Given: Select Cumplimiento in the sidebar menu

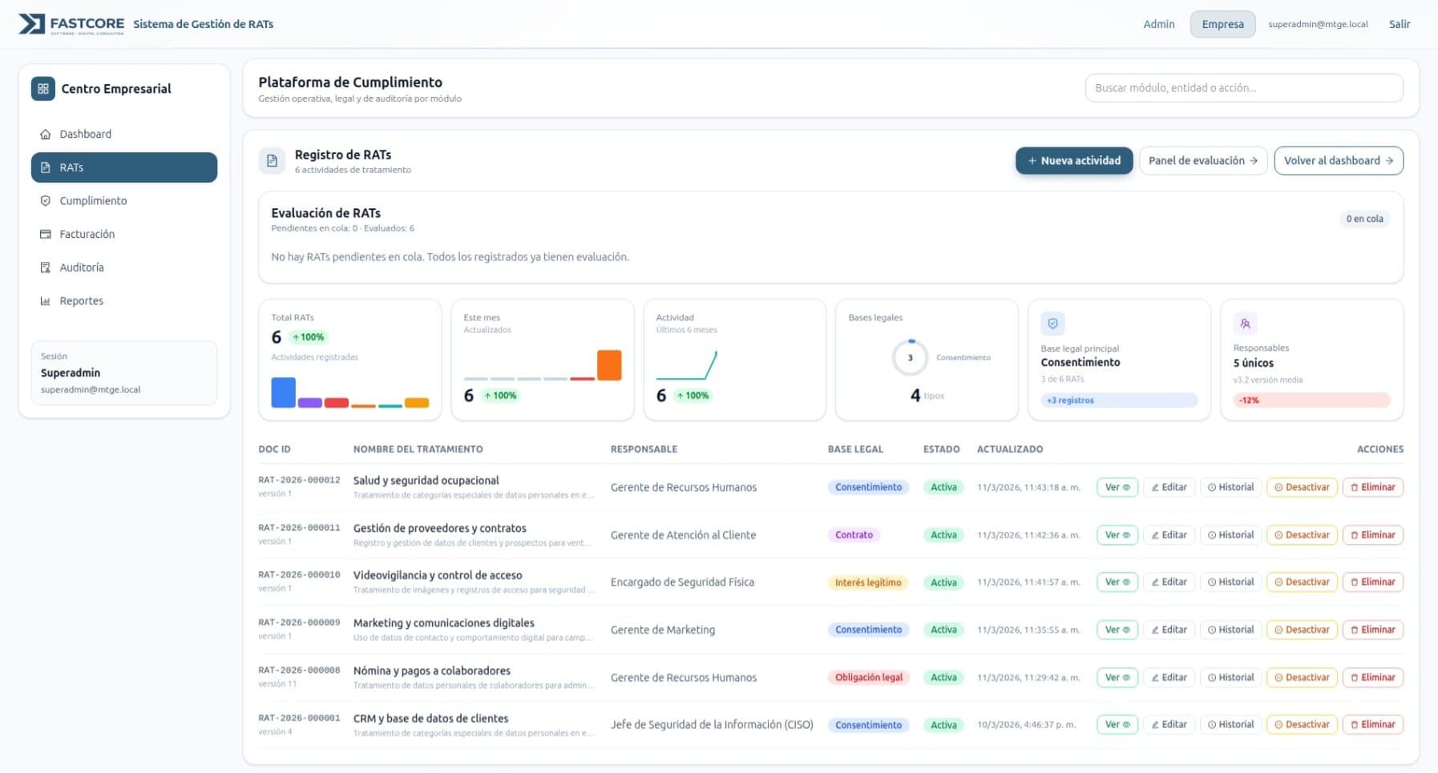Looking at the screenshot, I should (93, 201).
